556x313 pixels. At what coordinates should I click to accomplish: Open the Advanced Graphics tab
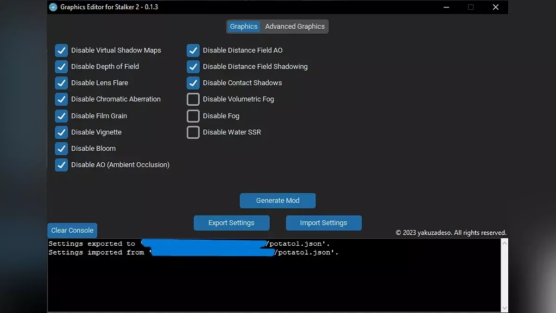(295, 26)
